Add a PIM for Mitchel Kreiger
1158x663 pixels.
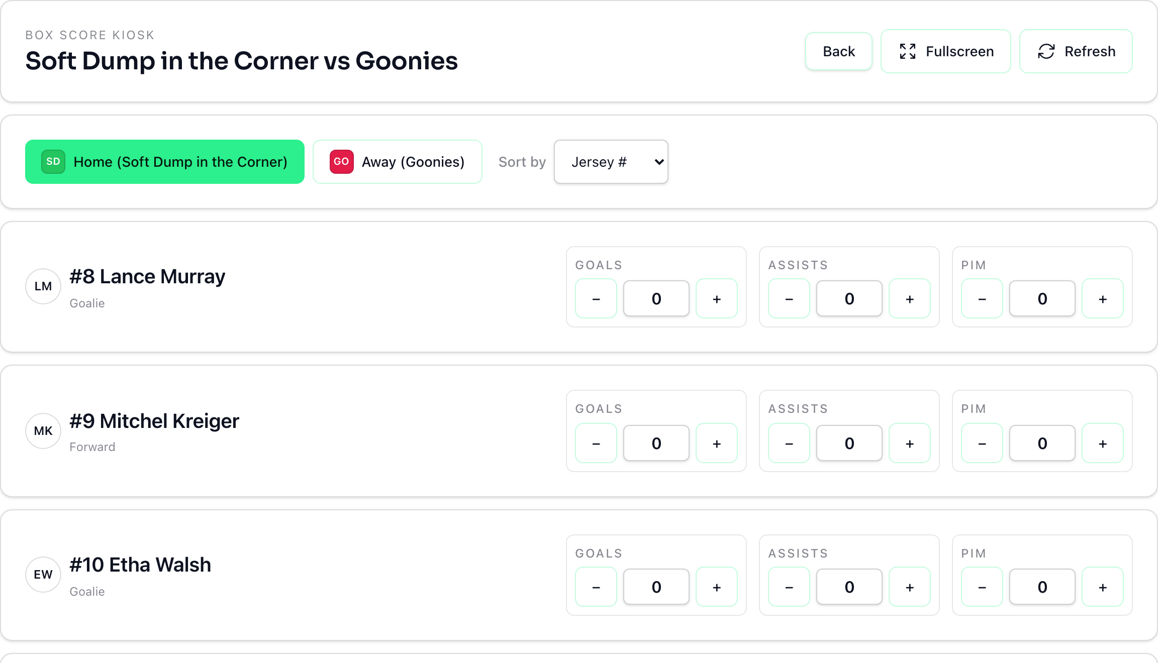click(1103, 444)
